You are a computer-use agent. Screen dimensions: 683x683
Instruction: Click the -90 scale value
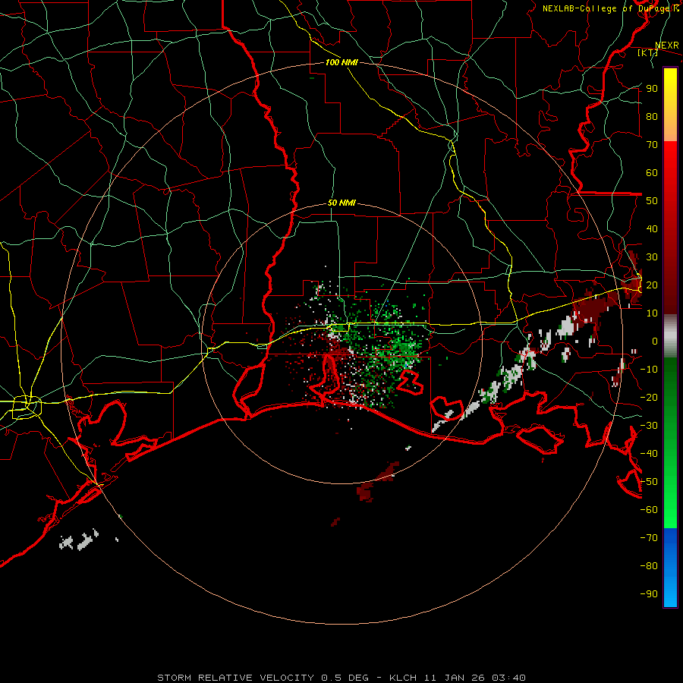pos(649,594)
